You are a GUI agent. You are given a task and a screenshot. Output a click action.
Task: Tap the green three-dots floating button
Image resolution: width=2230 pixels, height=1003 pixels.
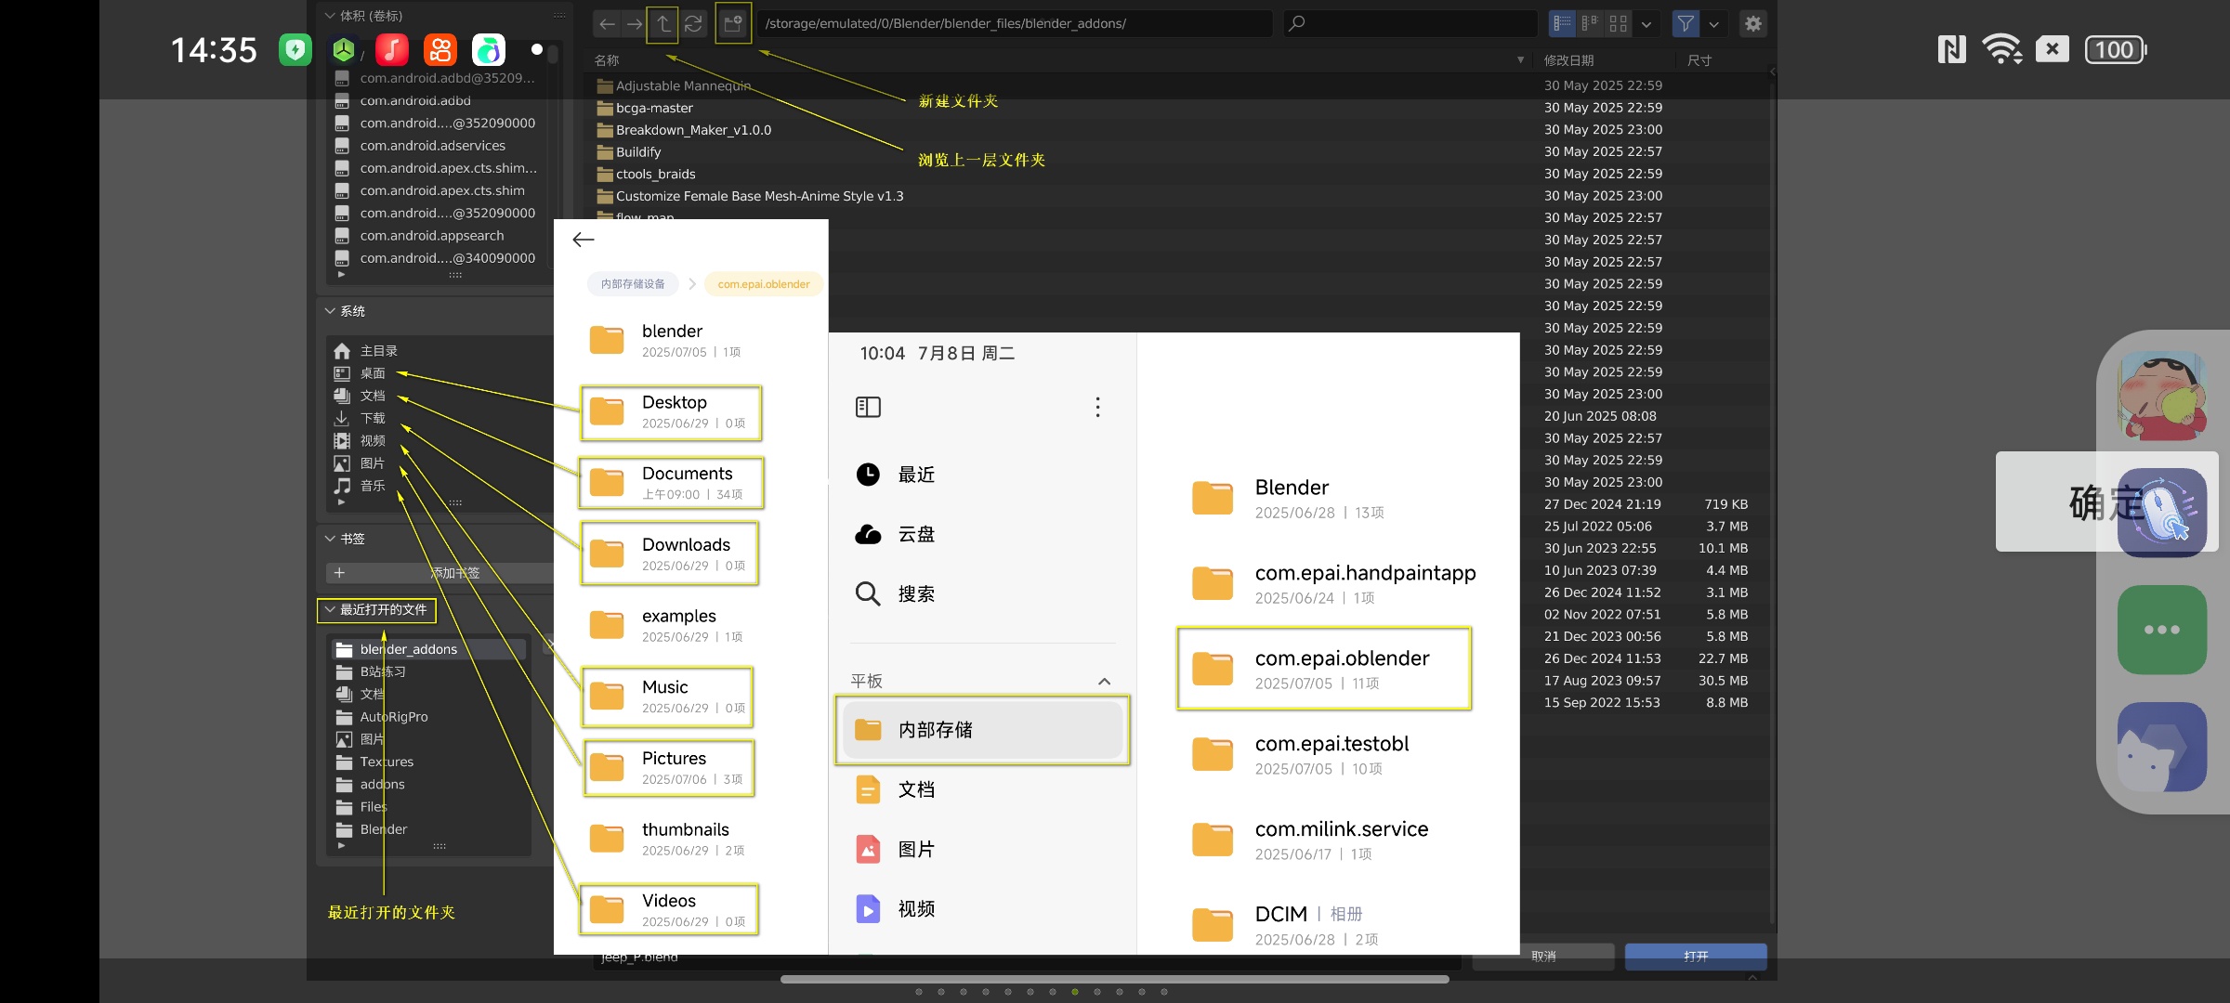[x=2161, y=630]
